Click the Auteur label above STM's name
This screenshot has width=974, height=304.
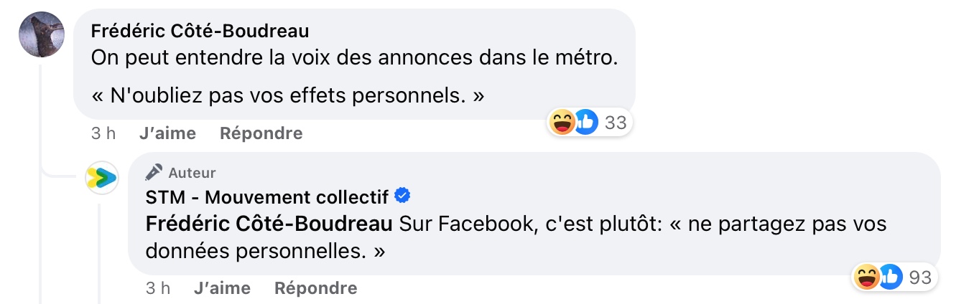192,173
